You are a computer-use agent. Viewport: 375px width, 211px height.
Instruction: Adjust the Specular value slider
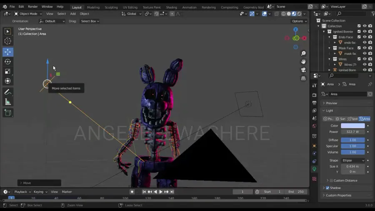(353, 146)
